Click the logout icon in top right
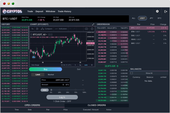Viewport: 170px width, 113px height. [x=166, y=11]
